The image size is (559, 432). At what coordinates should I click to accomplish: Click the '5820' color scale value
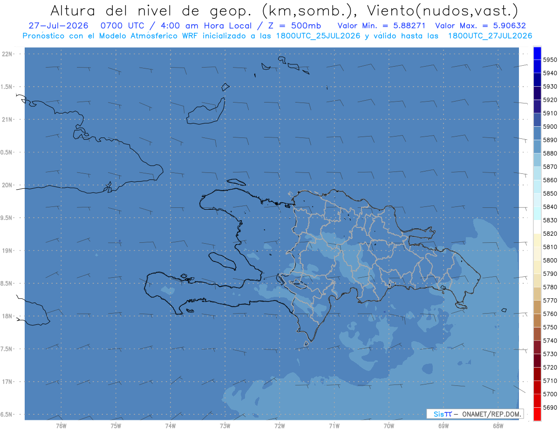[x=550, y=233]
